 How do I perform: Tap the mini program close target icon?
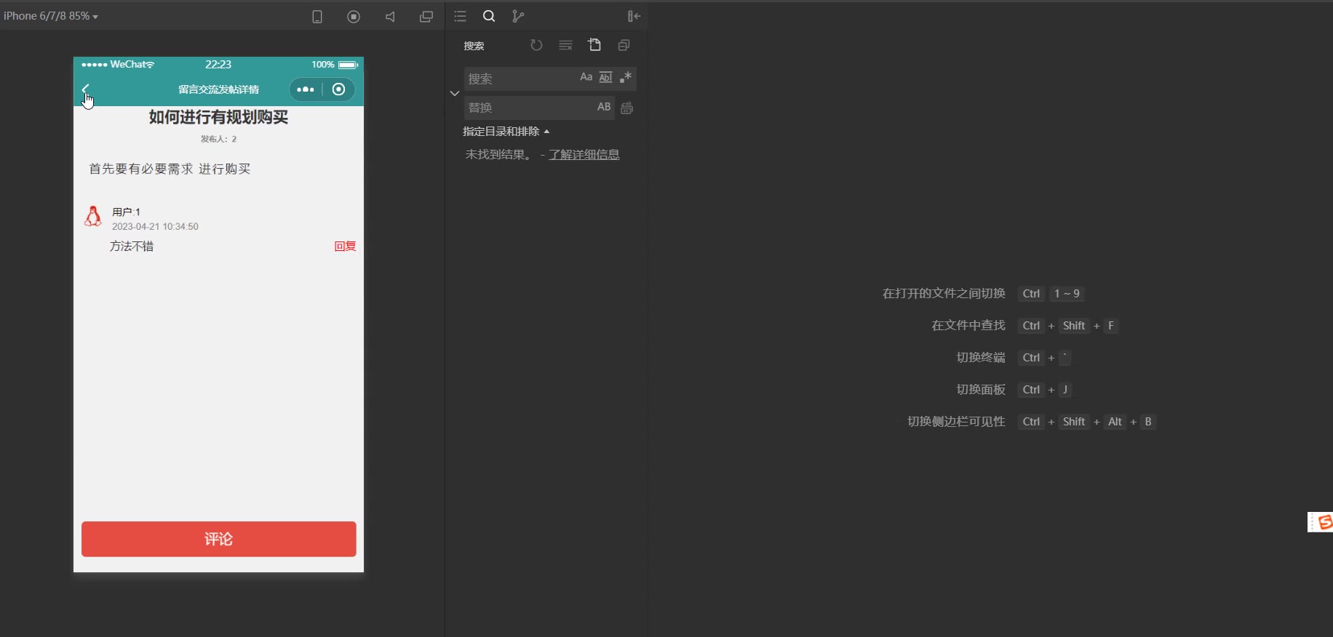click(338, 89)
